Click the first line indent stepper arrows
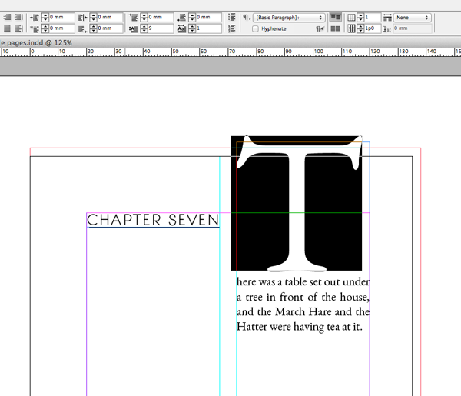 [x=45, y=28]
